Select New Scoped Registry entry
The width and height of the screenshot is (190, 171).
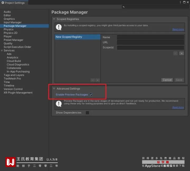pyautogui.click(x=78, y=37)
